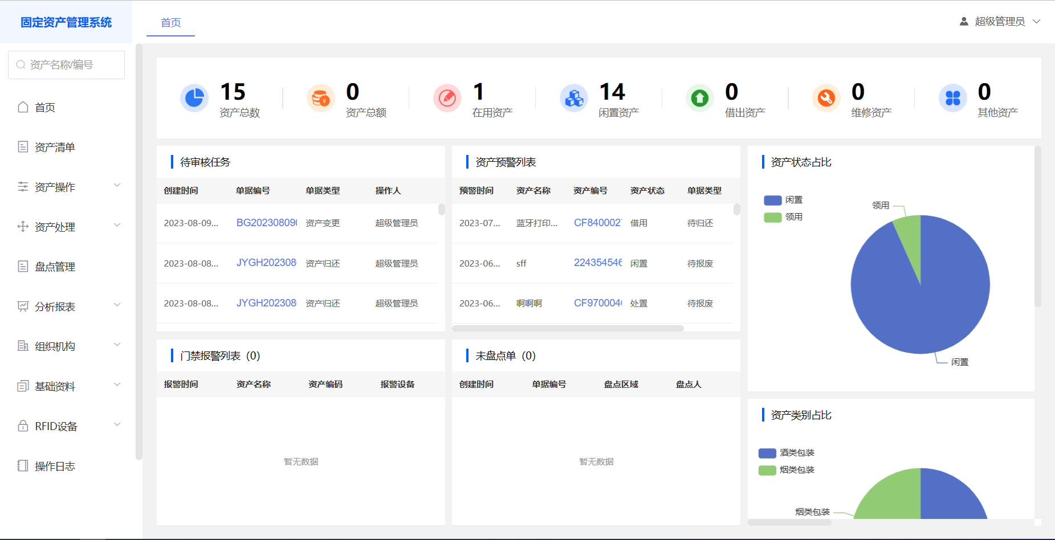The height and width of the screenshot is (540, 1055).
Task: Click the 在用资产 pink edit icon
Action: tap(447, 98)
